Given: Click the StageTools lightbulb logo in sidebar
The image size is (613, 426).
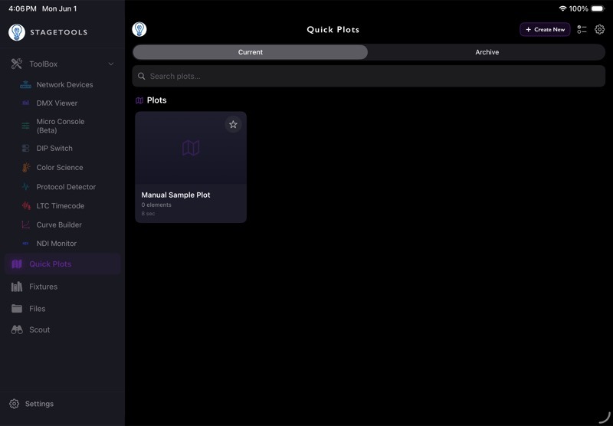Looking at the screenshot, I should [17, 32].
